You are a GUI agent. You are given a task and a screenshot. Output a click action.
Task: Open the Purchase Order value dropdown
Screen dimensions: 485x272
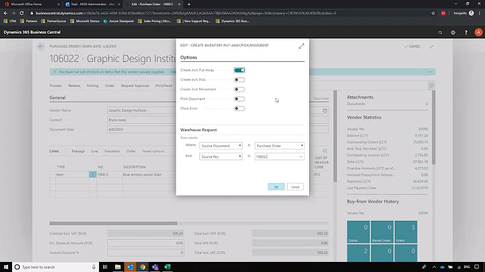click(280, 145)
